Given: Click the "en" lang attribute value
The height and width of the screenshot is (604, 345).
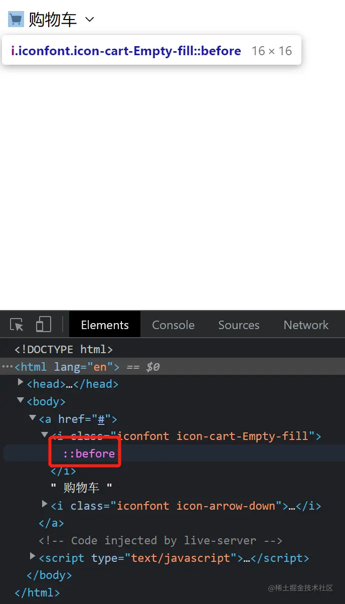Looking at the screenshot, I should [x=100, y=367].
